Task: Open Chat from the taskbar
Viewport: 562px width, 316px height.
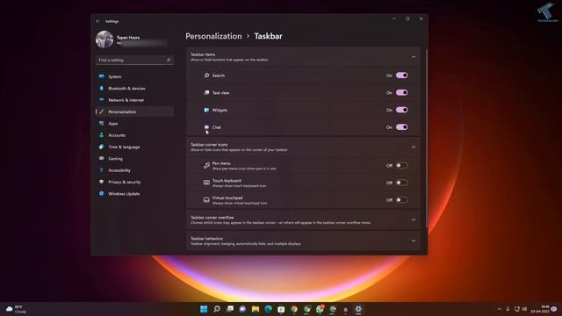Action: click(242, 309)
